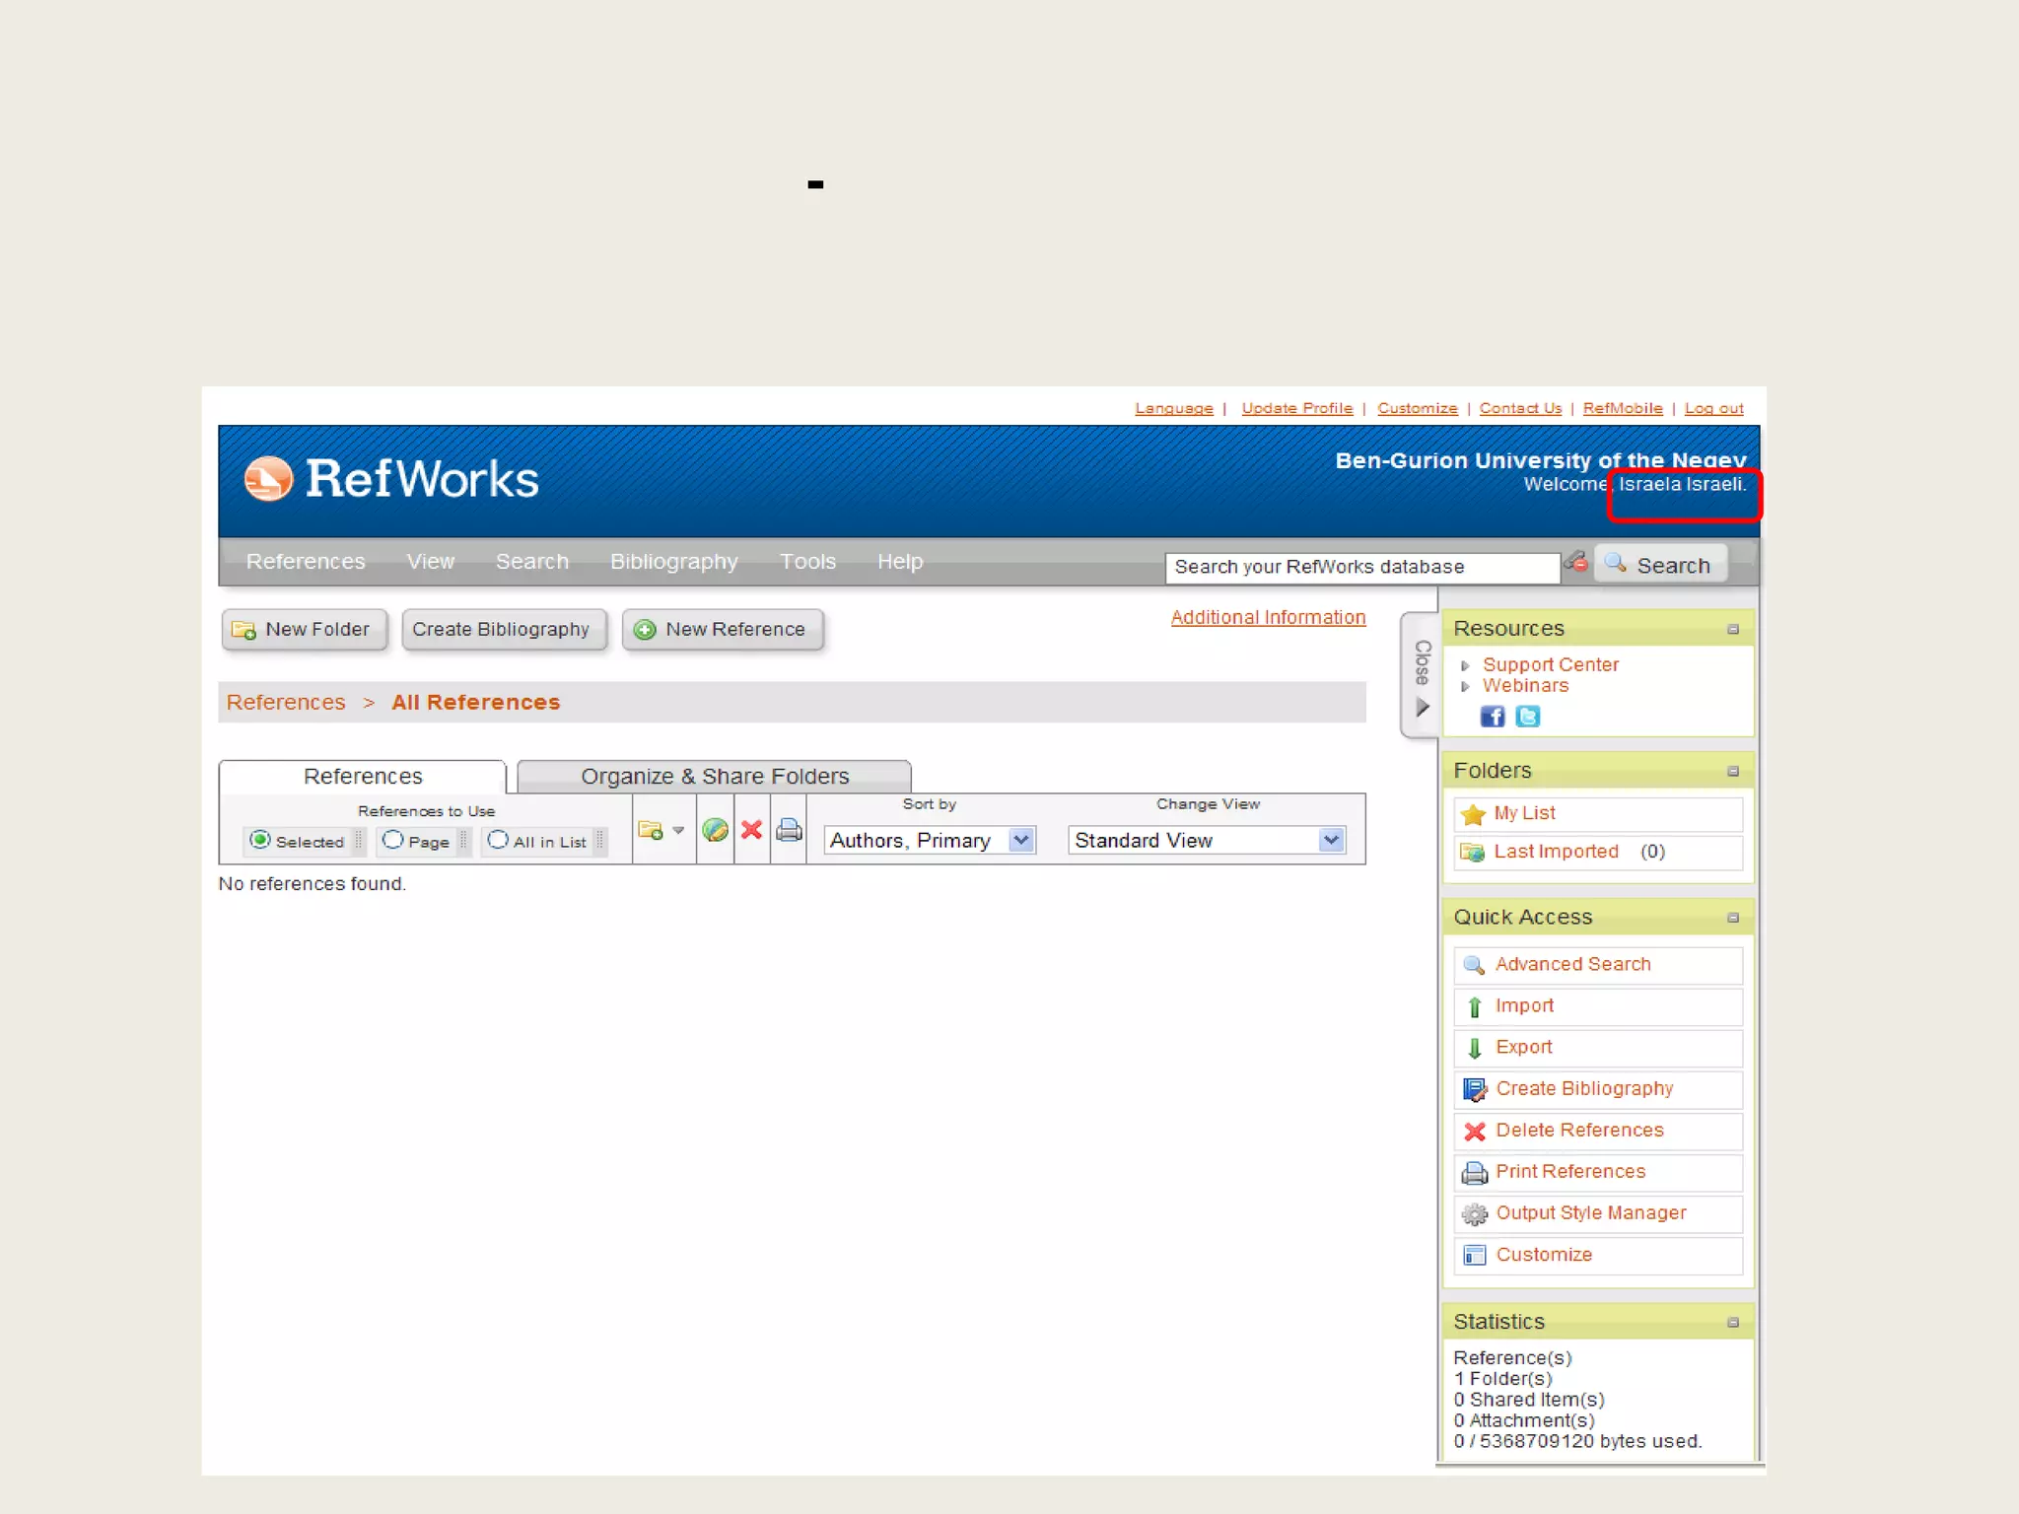Switch to Organize & Share Folders tab
Image resolution: width=2019 pixels, height=1514 pixels.
click(714, 777)
